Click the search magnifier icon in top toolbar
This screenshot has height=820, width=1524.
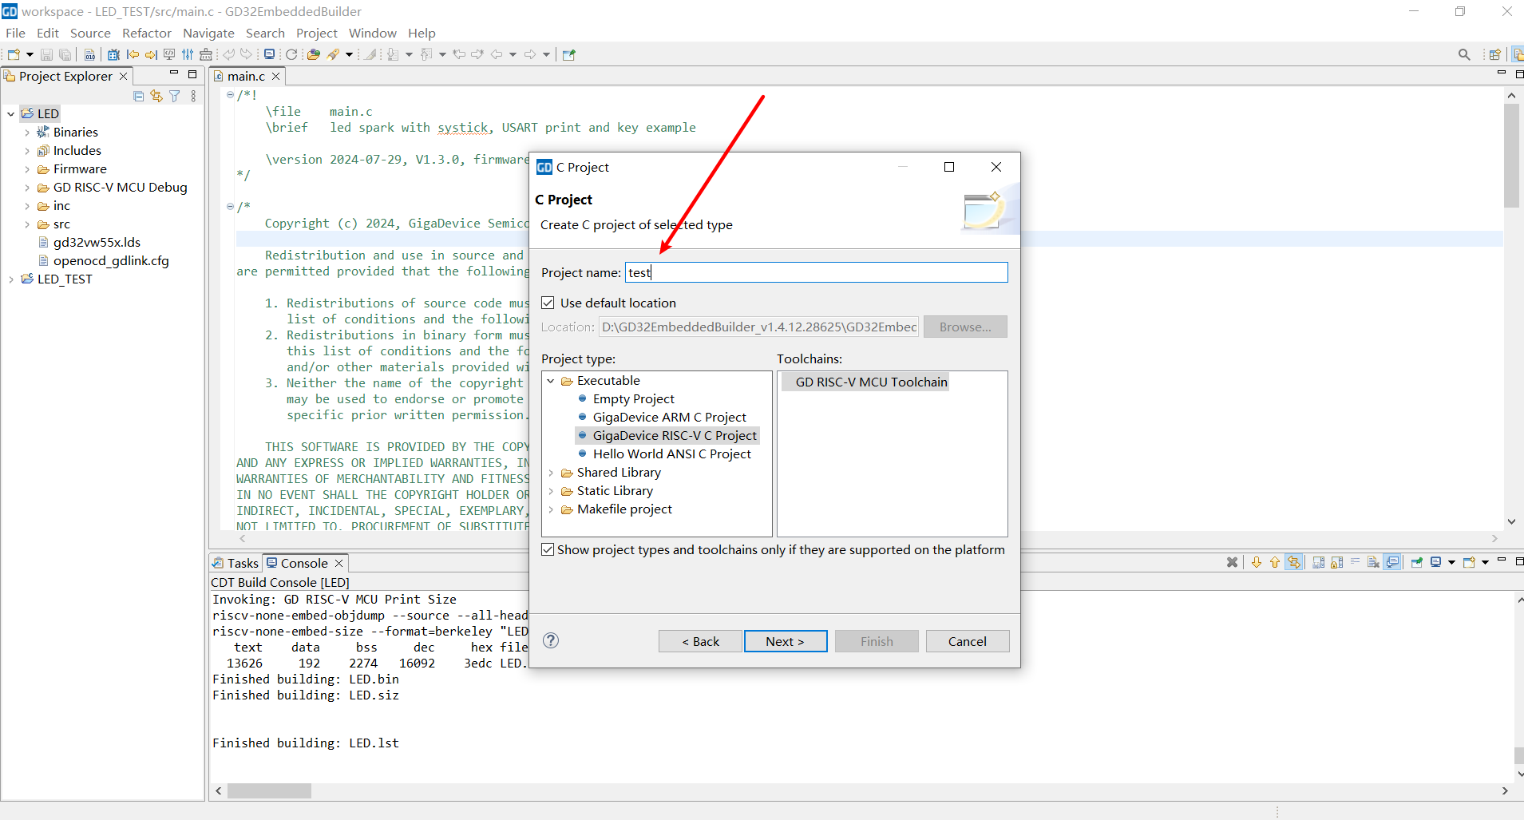coord(1464,54)
